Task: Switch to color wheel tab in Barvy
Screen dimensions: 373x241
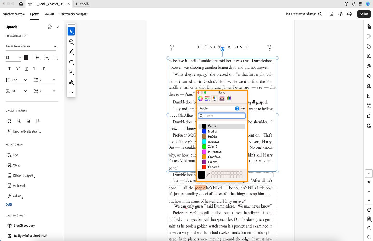Action: [x=200, y=98]
